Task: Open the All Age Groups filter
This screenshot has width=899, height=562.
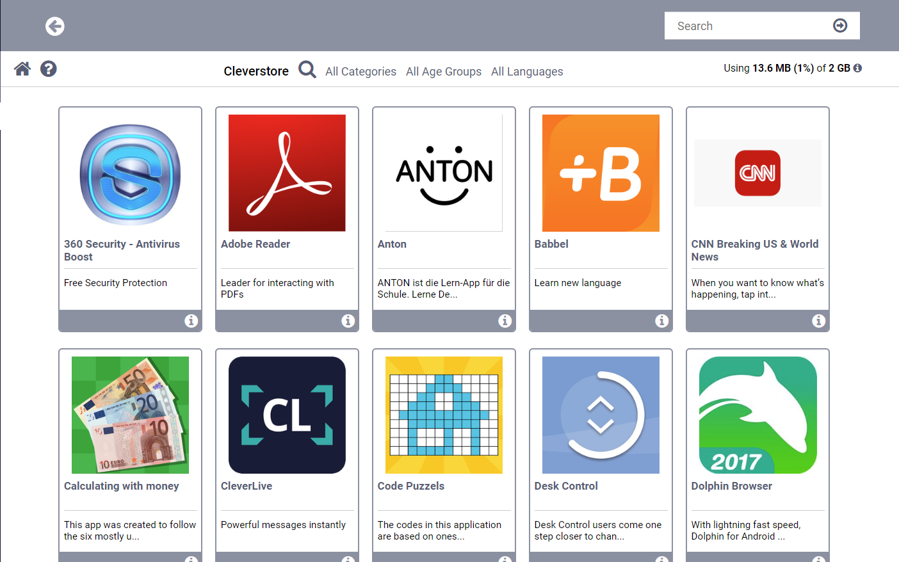Action: pos(444,72)
